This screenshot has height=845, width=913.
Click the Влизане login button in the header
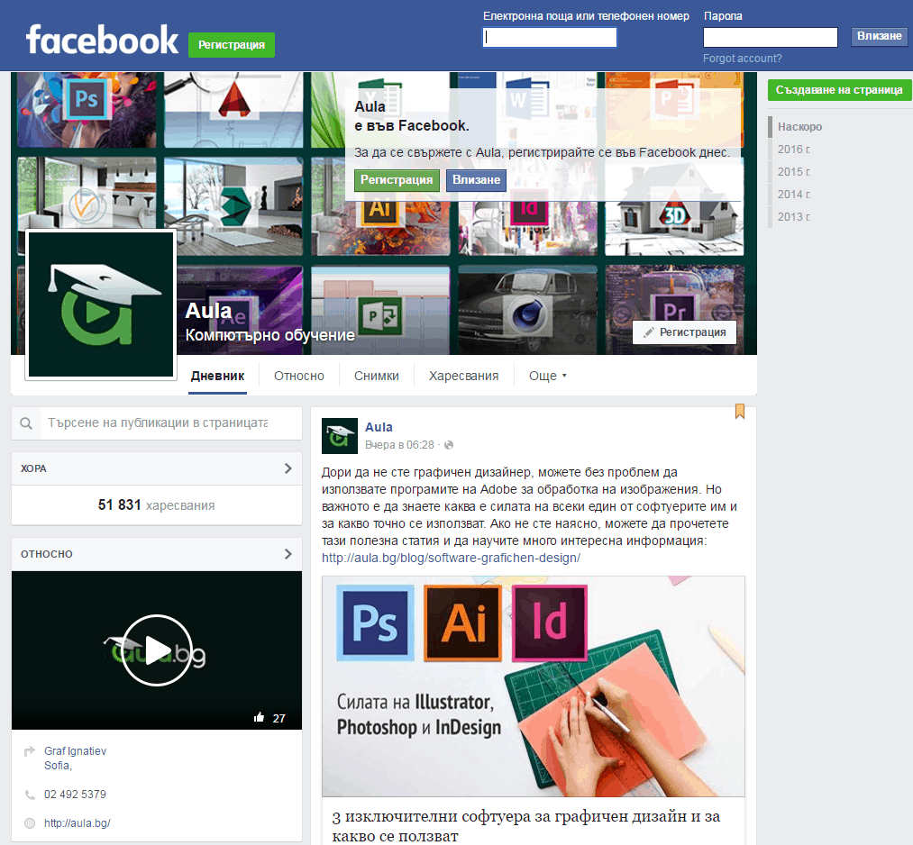point(880,36)
